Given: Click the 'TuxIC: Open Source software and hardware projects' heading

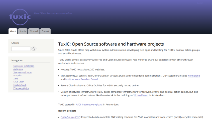Looking at the screenshot, I should pos(111,44).
